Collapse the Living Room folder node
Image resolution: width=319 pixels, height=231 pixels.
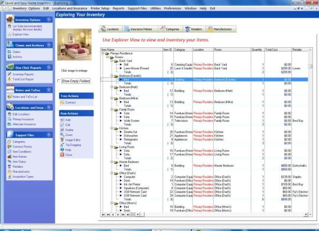(x=112, y=147)
